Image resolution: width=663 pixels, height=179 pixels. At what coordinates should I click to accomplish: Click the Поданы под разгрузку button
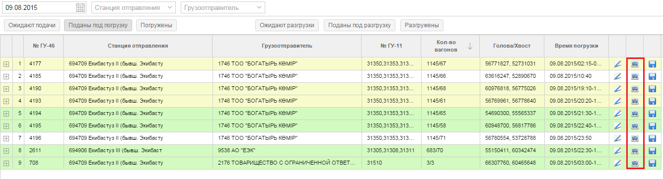pos(360,25)
